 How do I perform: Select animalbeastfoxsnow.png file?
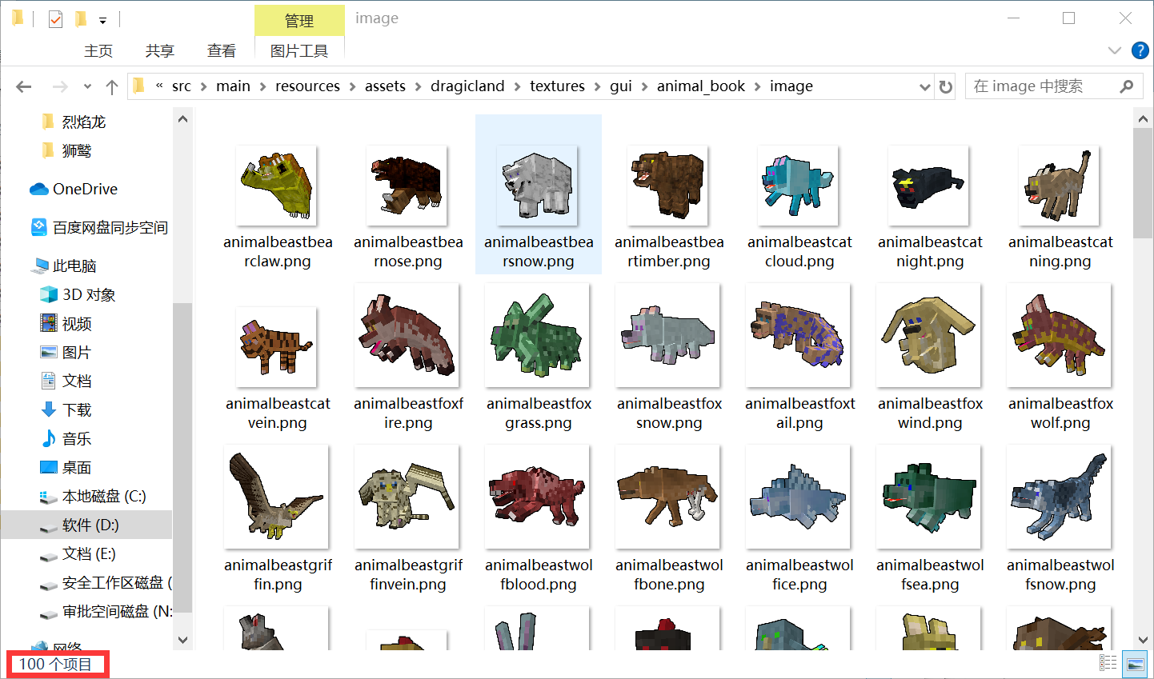[x=669, y=357]
